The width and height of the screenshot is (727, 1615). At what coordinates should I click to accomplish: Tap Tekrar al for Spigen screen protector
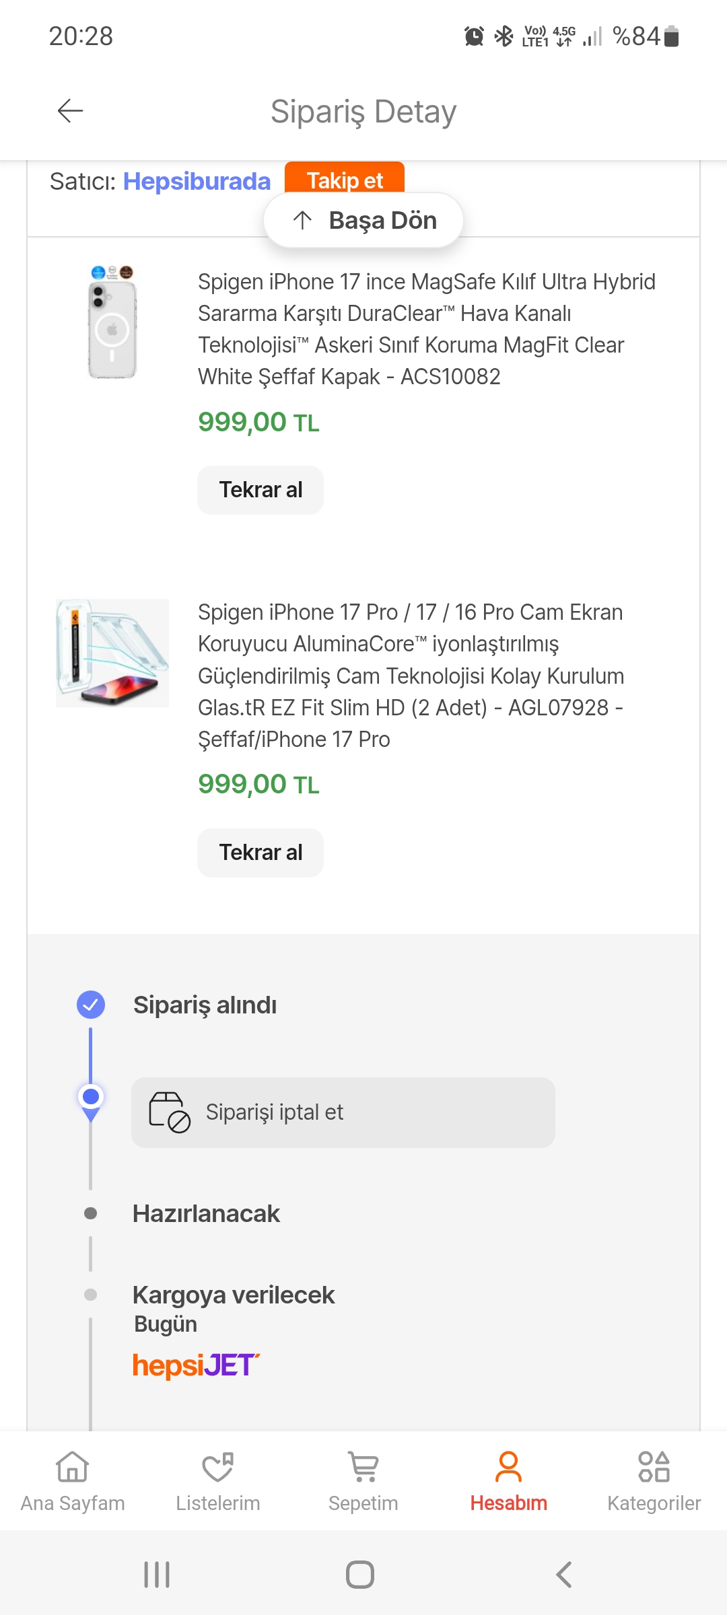(x=261, y=853)
